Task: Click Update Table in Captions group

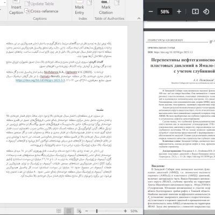Action: click(x=39, y=4)
